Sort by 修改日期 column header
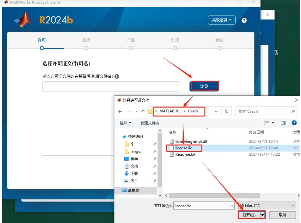 [256, 132]
